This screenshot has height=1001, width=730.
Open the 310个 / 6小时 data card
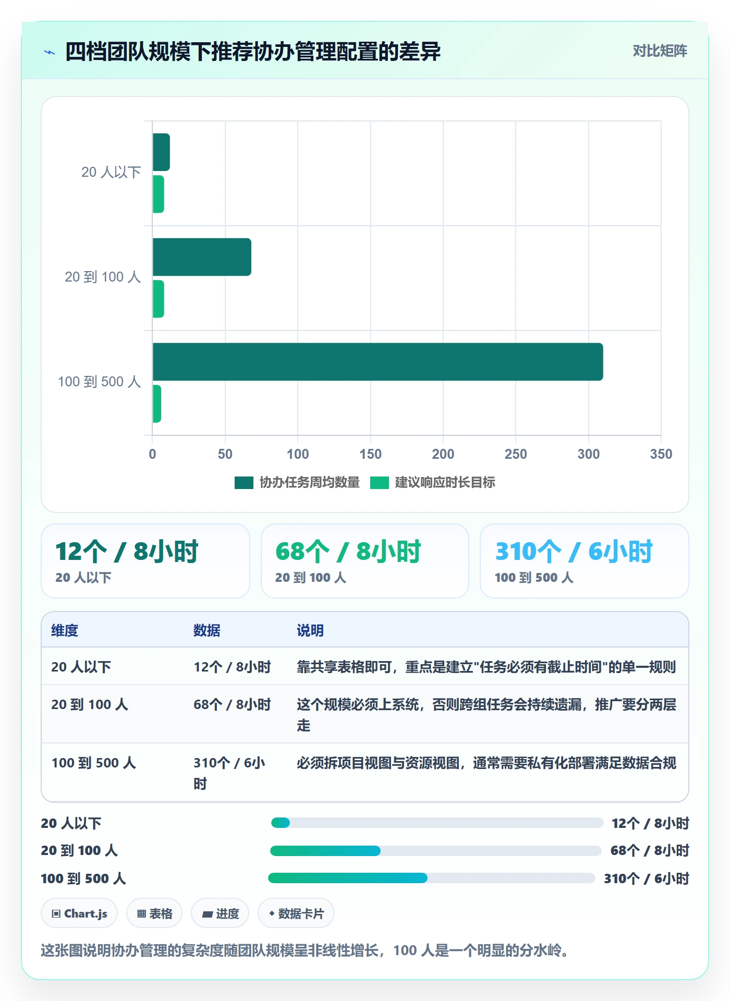[x=585, y=561]
